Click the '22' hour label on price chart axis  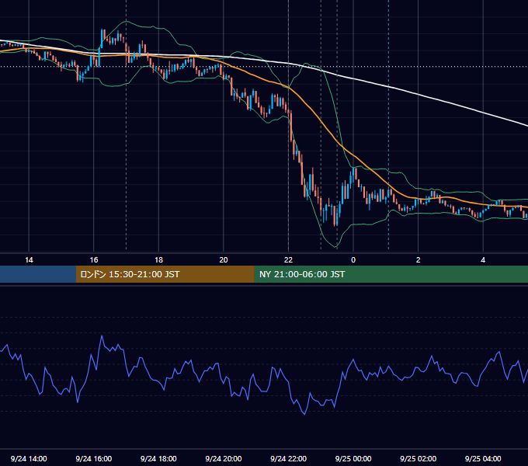(288, 260)
